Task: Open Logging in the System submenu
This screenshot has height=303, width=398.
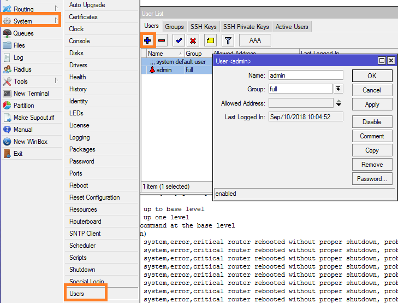Action: (102, 137)
